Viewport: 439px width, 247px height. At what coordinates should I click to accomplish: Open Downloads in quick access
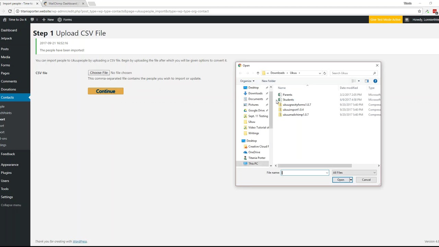click(x=255, y=93)
